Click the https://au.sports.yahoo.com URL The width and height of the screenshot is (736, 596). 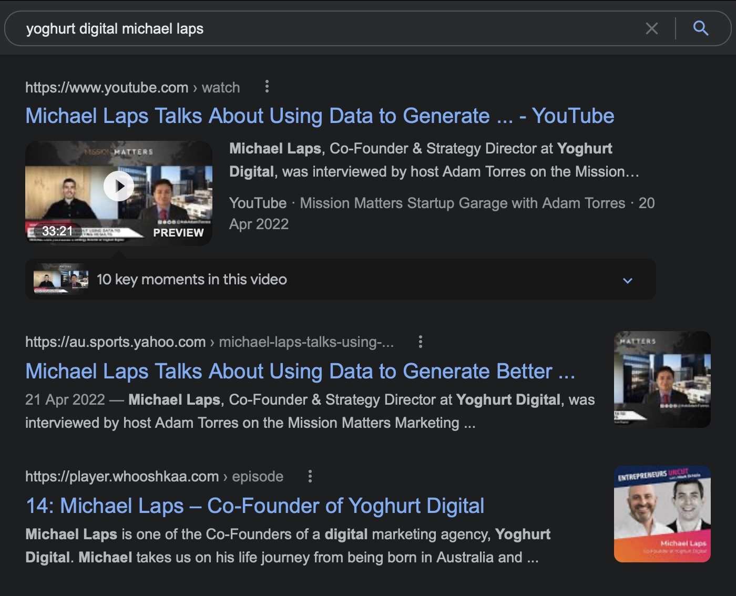(x=116, y=342)
